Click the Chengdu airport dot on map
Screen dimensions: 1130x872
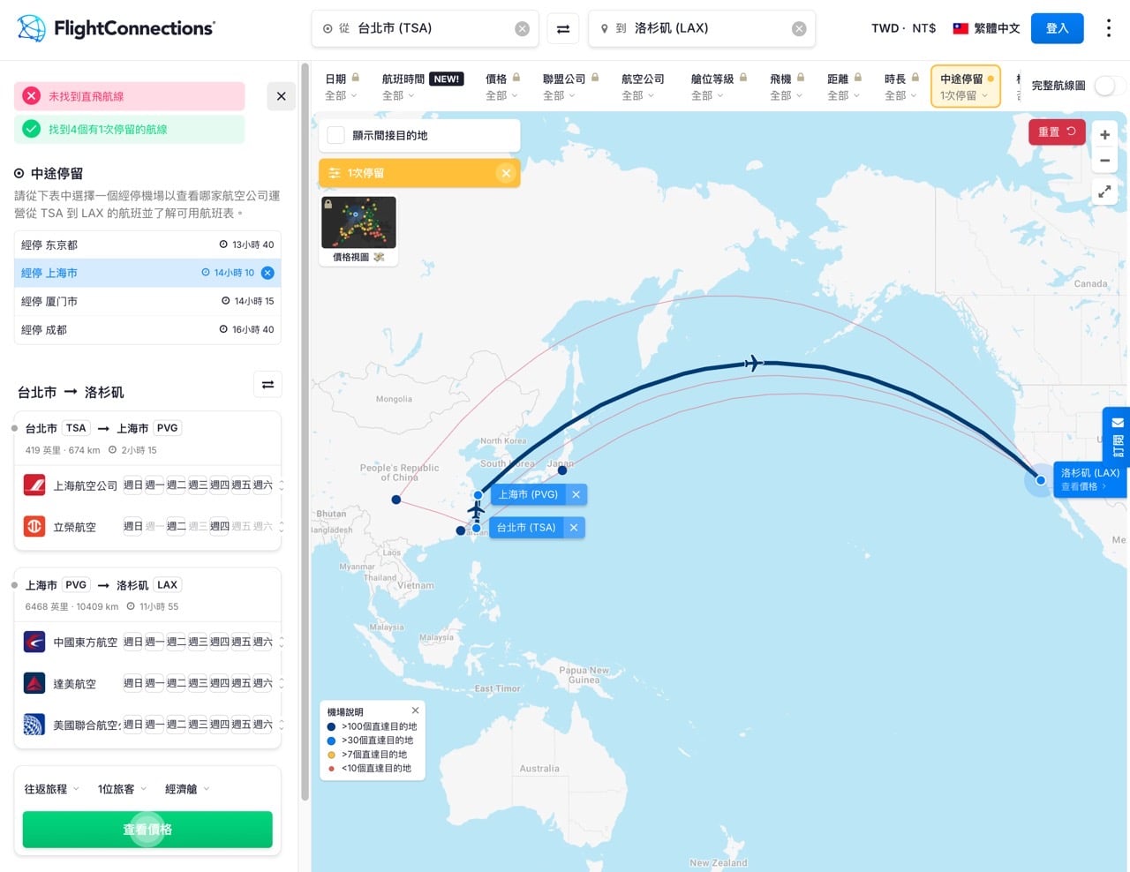[x=396, y=500]
